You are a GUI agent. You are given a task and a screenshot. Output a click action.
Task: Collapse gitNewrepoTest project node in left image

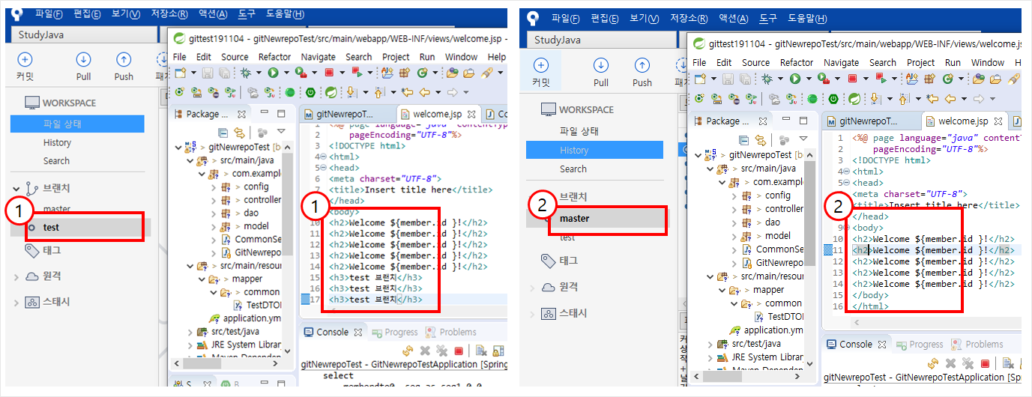point(178,148)
